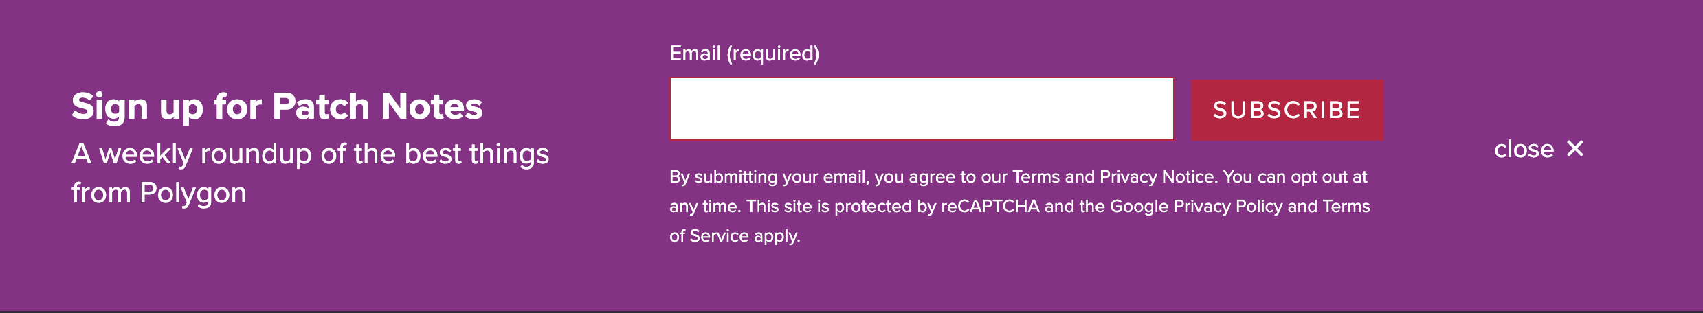Dismiss the banner with the X icon
Viewport: 1703px width, 313px height.
click(1575, 149)
